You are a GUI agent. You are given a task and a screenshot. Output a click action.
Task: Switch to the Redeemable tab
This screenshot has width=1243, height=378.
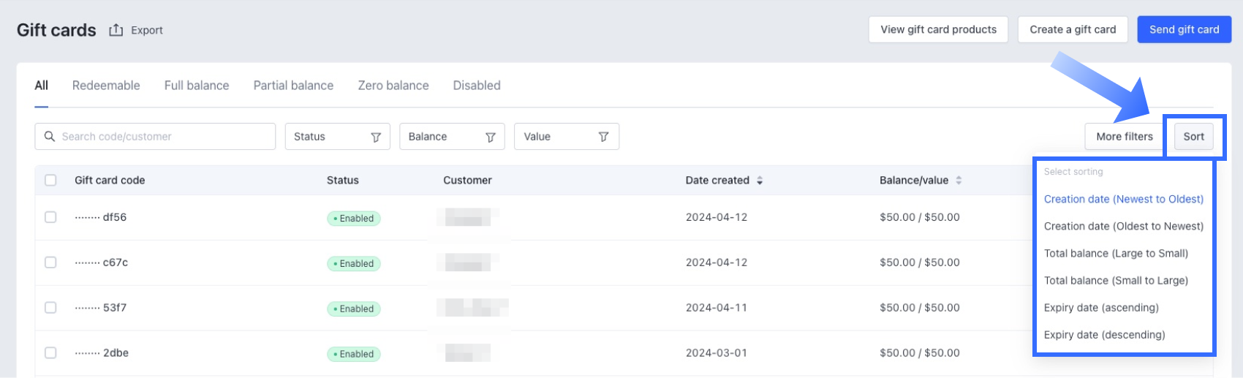[106, 86]
